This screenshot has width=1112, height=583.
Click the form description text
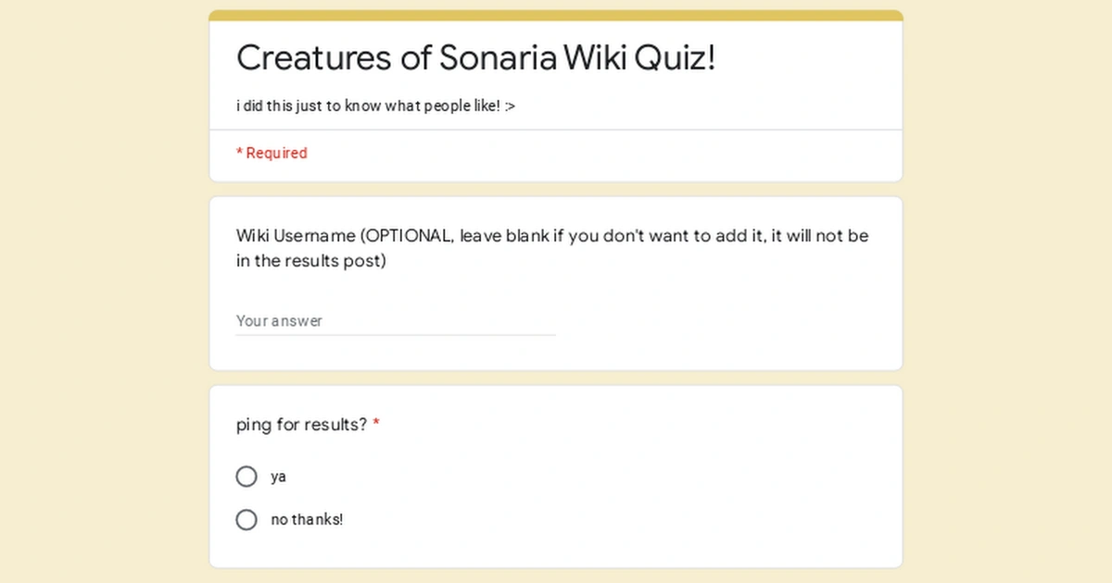375,105
